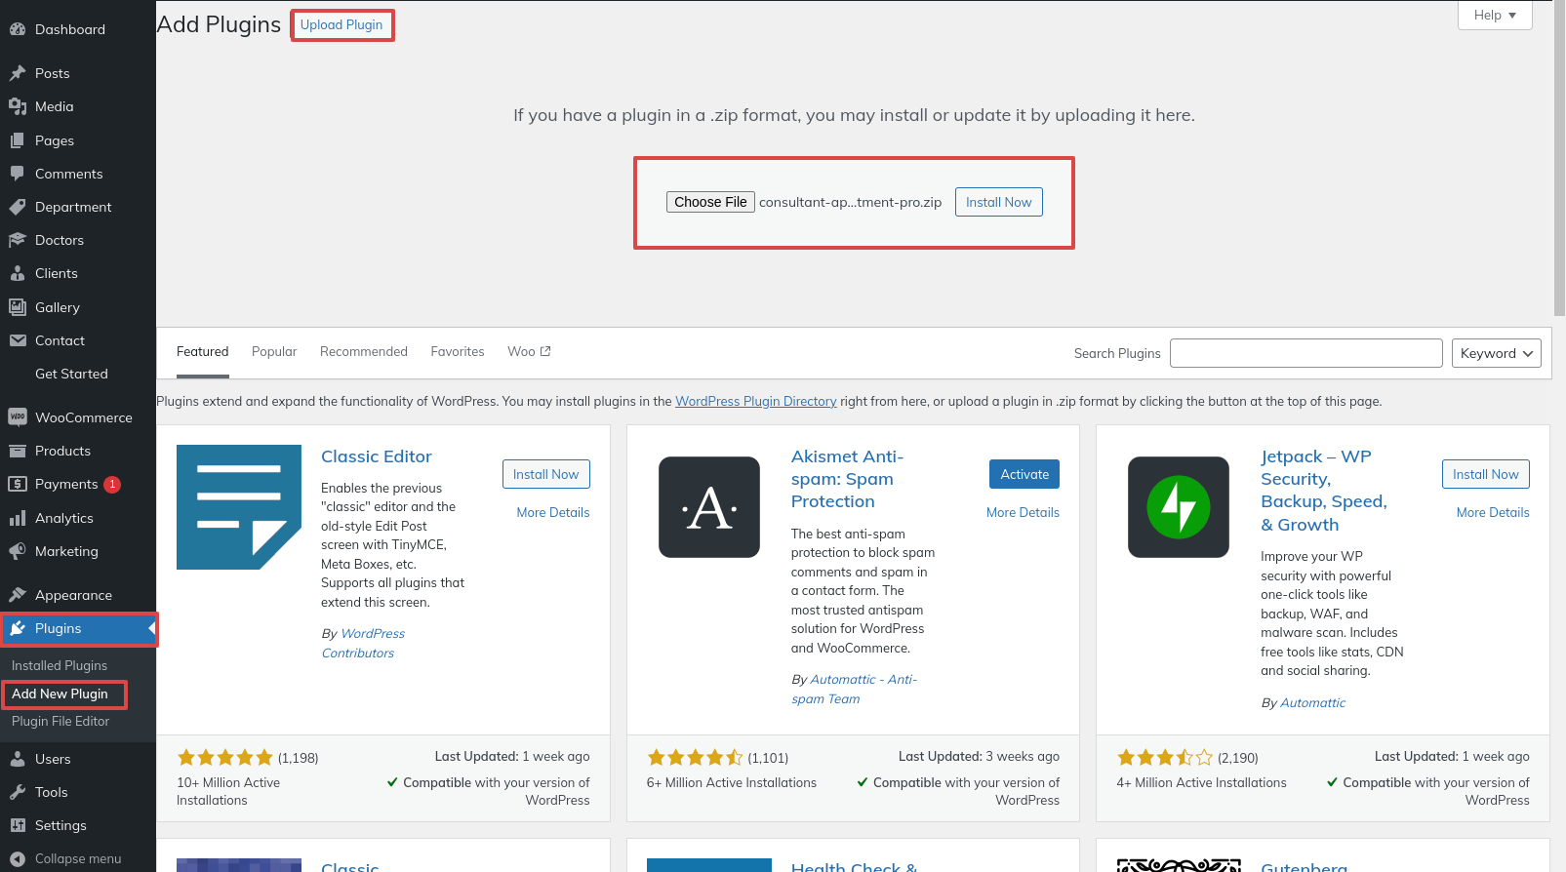Activate the Akismet Anti-spam plugin
The image size is (1566, 872).
1024,474
